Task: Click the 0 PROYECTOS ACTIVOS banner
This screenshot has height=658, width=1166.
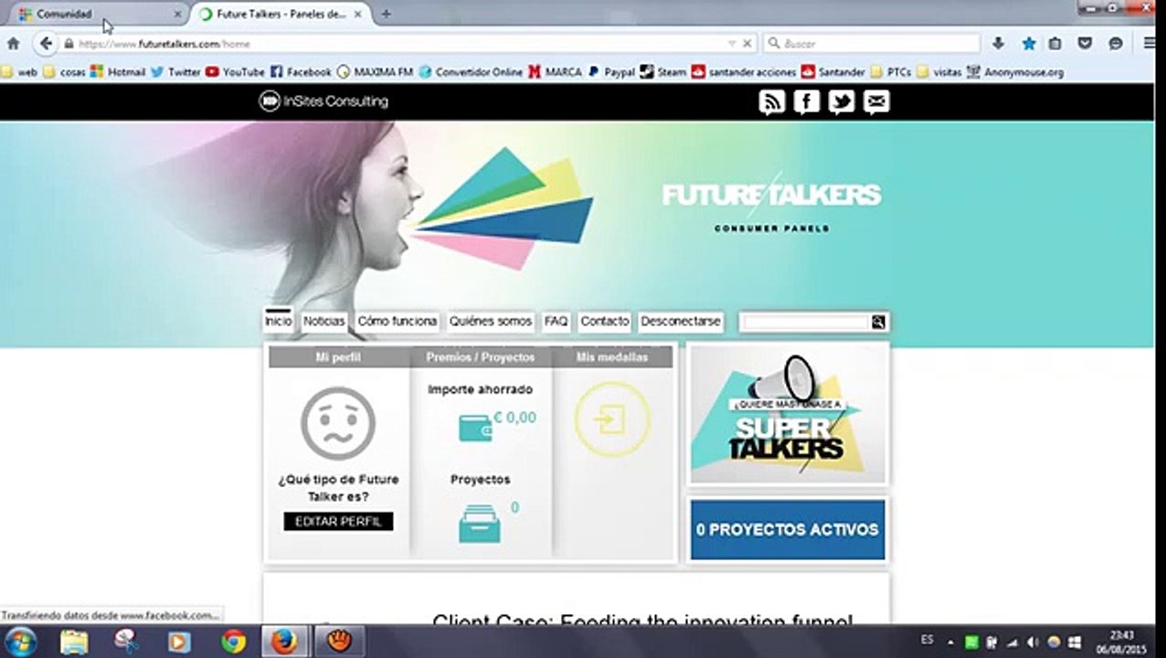Action: [788, 529]
